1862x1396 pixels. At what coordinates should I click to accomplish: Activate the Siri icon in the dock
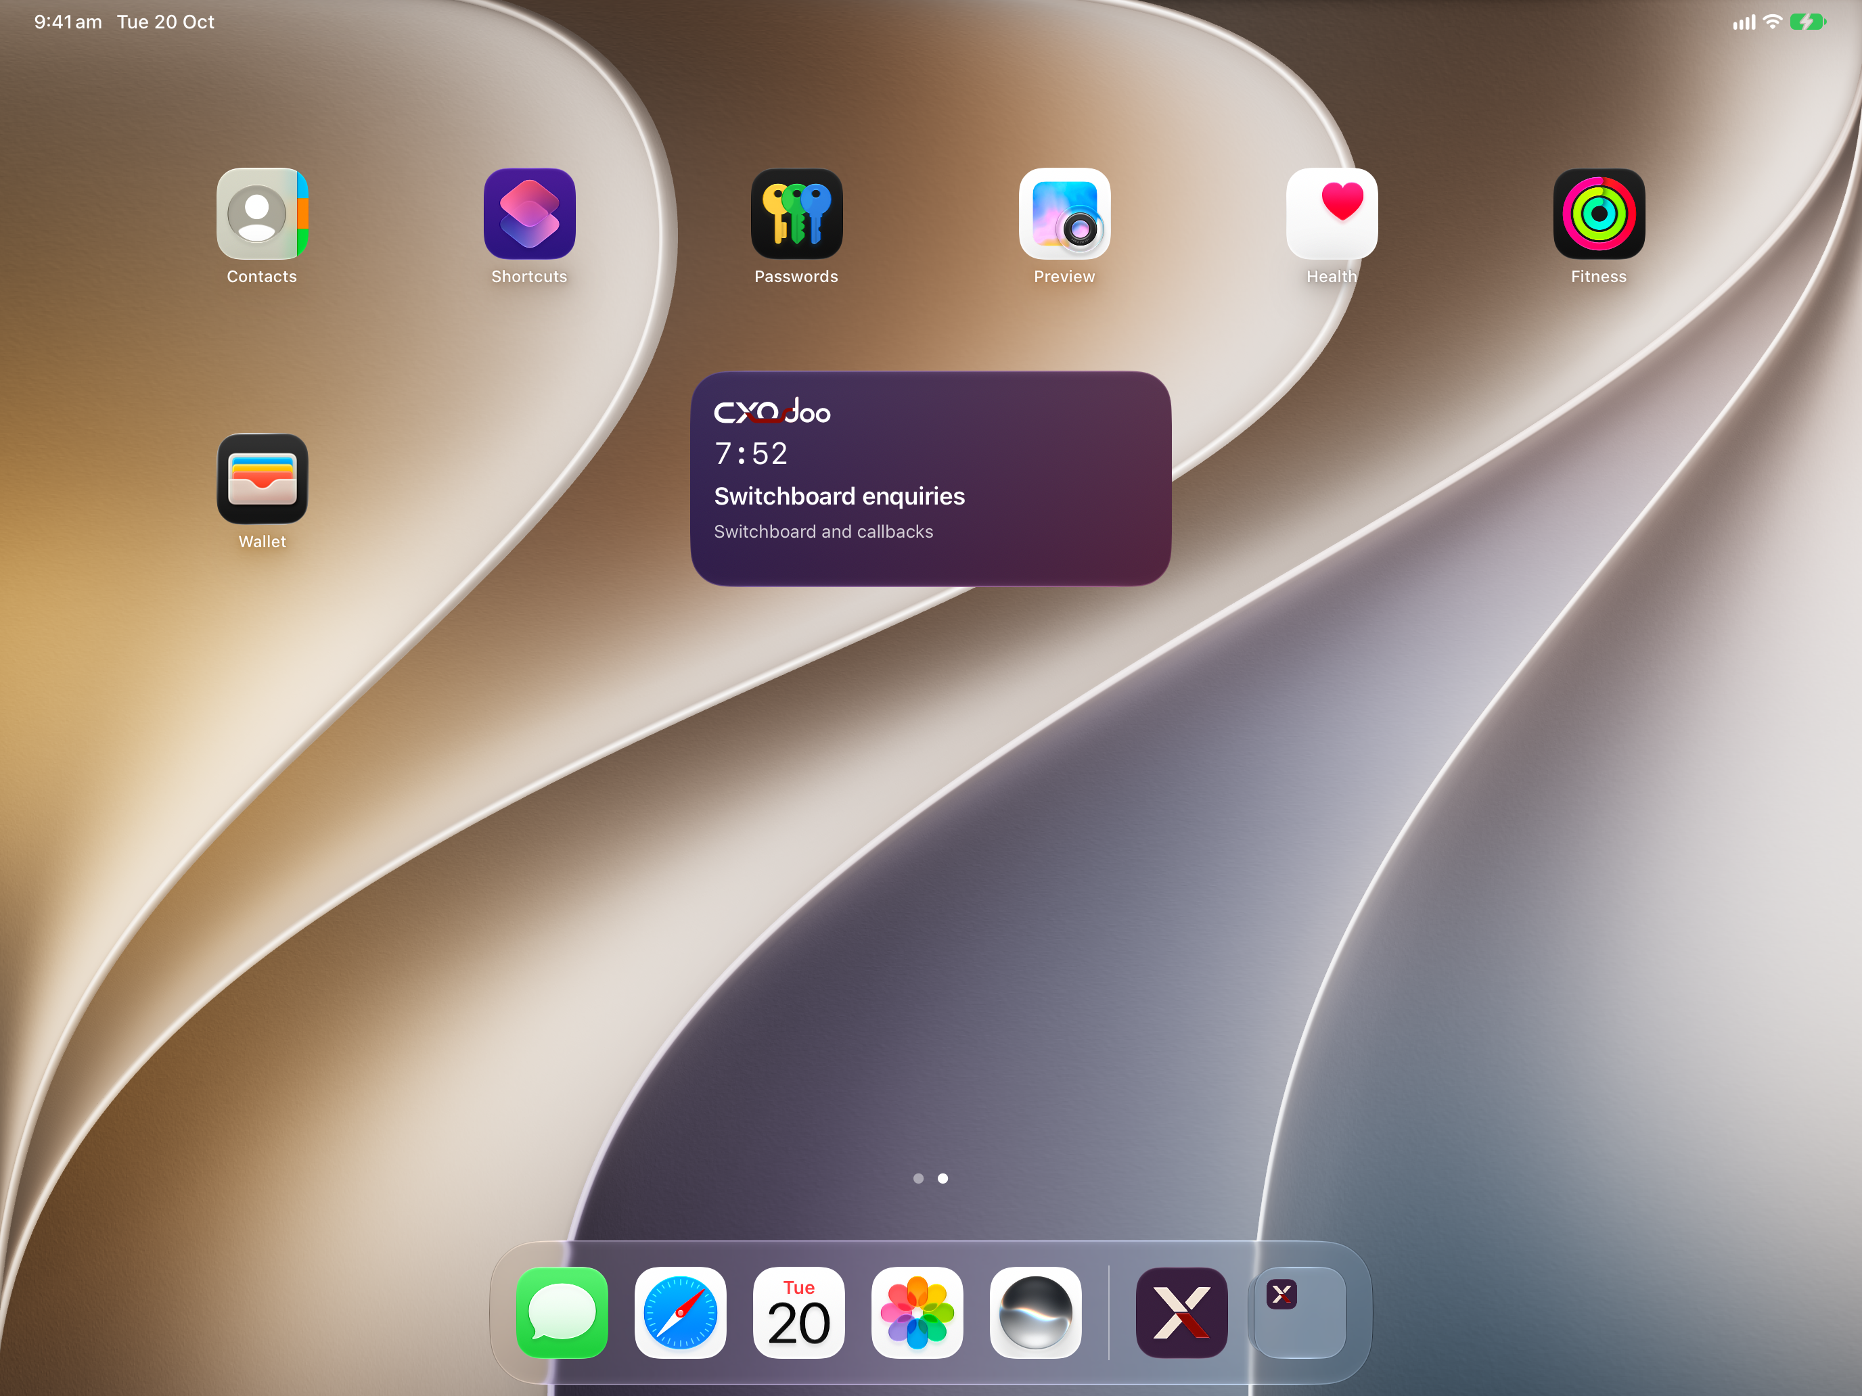click(x=1035, y=1312)
